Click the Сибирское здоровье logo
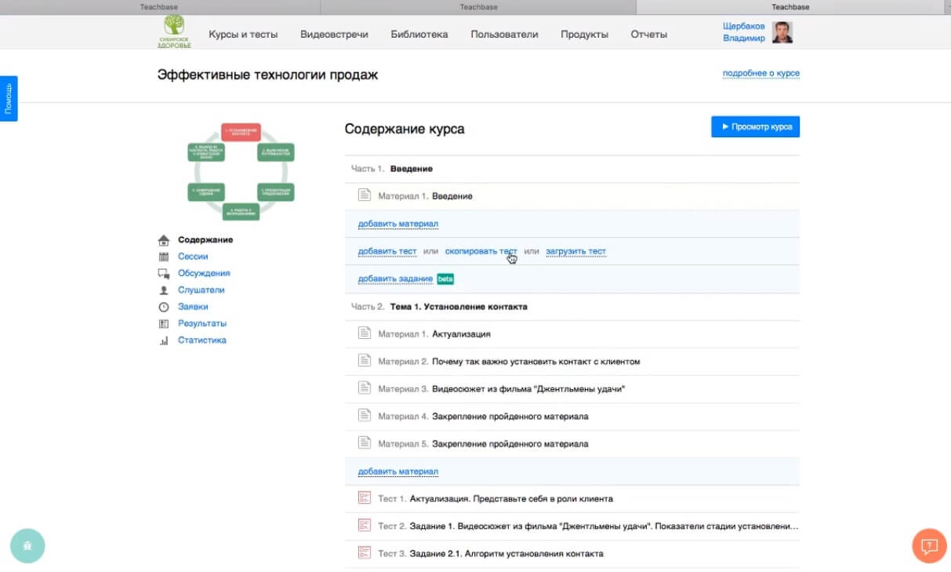The width and height of the screenshot is (951, 572). (174, 32)
